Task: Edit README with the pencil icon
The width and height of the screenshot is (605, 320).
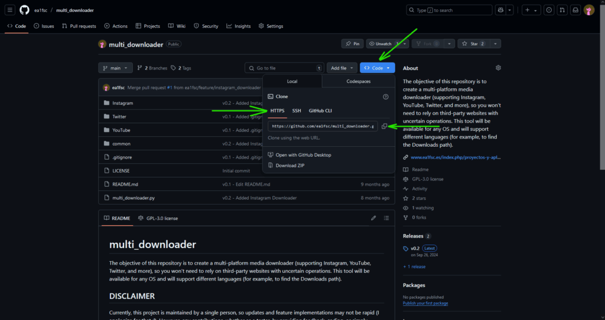Action: coord(373,218)
